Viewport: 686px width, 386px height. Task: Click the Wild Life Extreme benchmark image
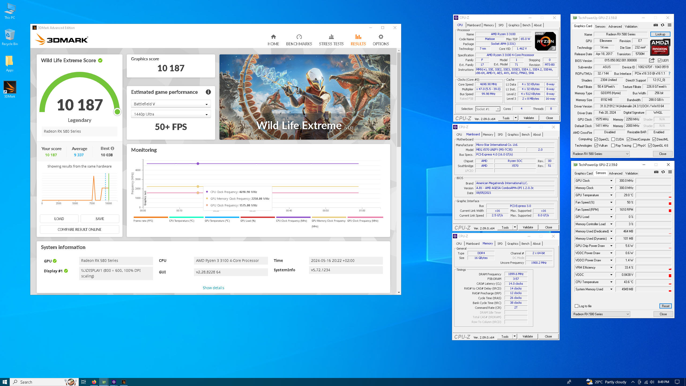point(305,97)
